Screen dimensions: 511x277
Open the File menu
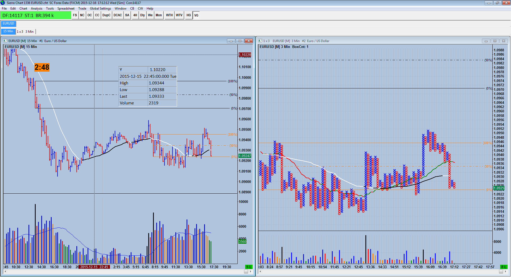[x=4, y=9]
